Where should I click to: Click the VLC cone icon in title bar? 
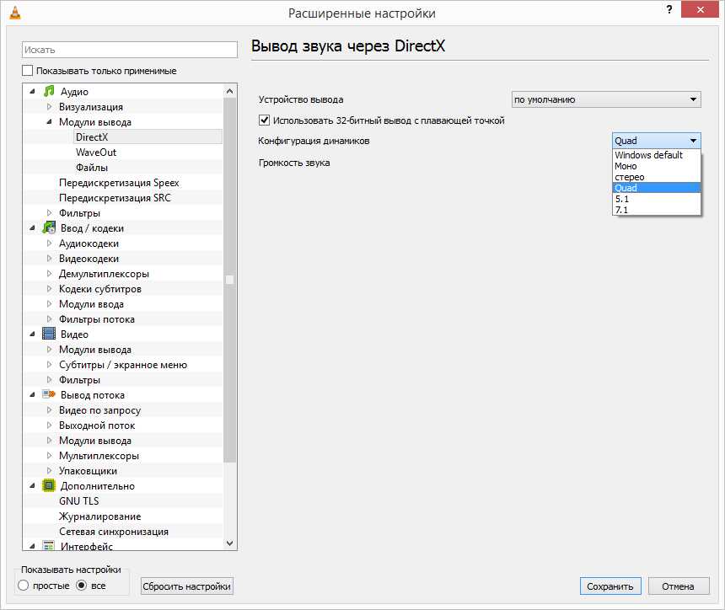[x=14, y=13]
